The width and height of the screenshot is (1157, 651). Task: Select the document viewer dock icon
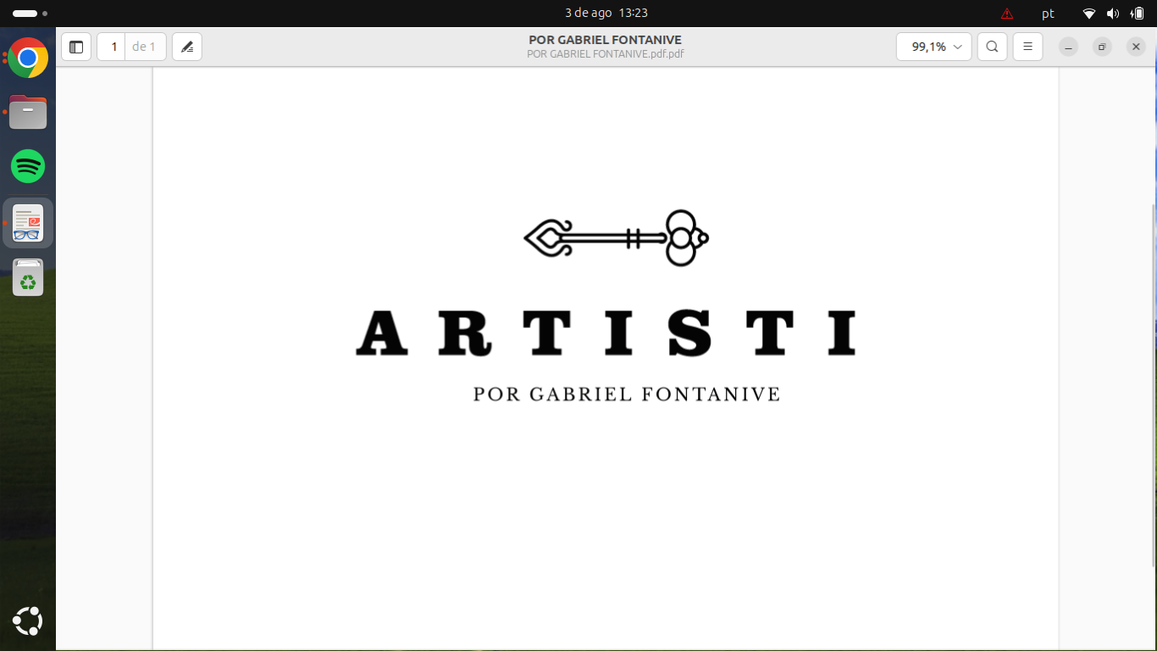28,223
